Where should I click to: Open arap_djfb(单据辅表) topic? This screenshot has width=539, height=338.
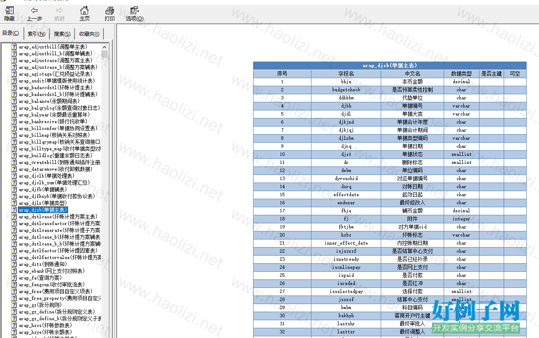(x=43, y=189)
